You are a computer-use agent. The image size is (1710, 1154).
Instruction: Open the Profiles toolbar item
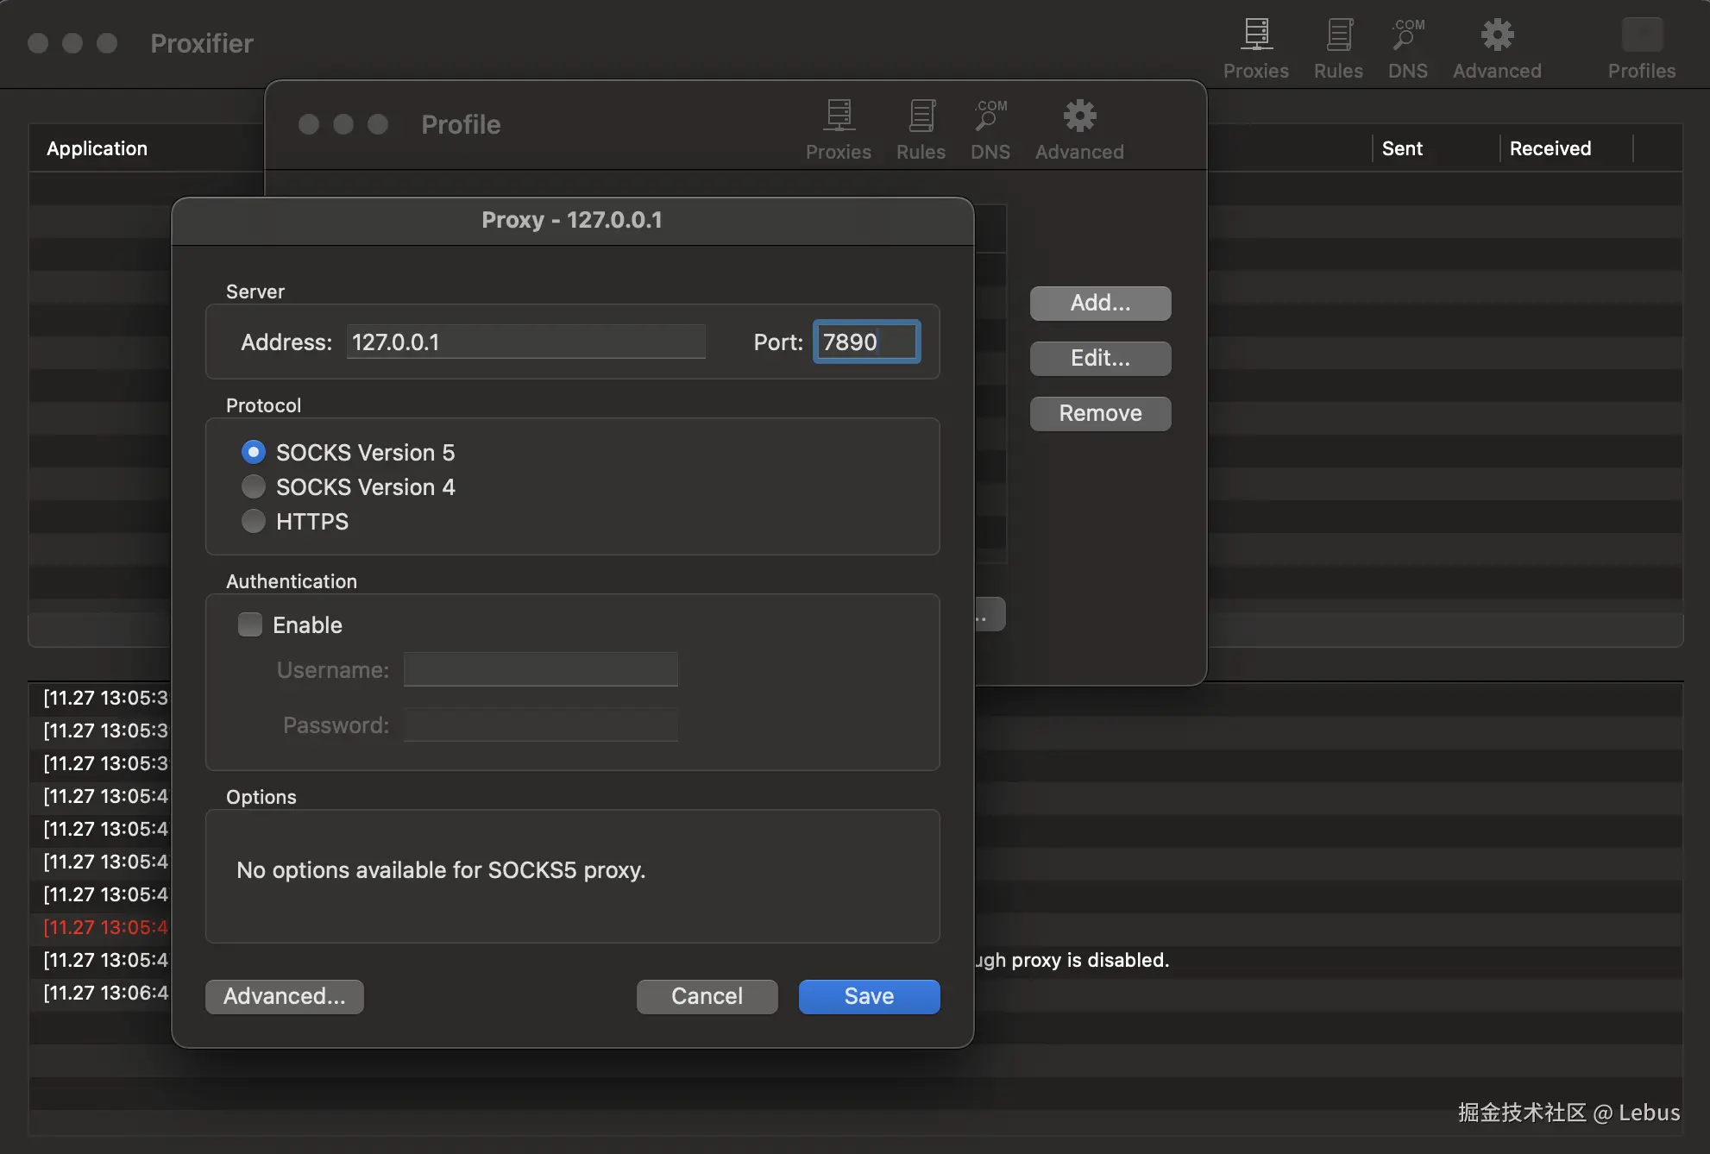(x=1642, y=48)
